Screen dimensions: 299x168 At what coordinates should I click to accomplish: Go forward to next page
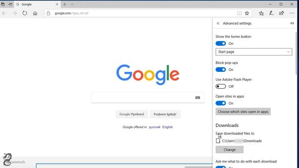(14, 13)
